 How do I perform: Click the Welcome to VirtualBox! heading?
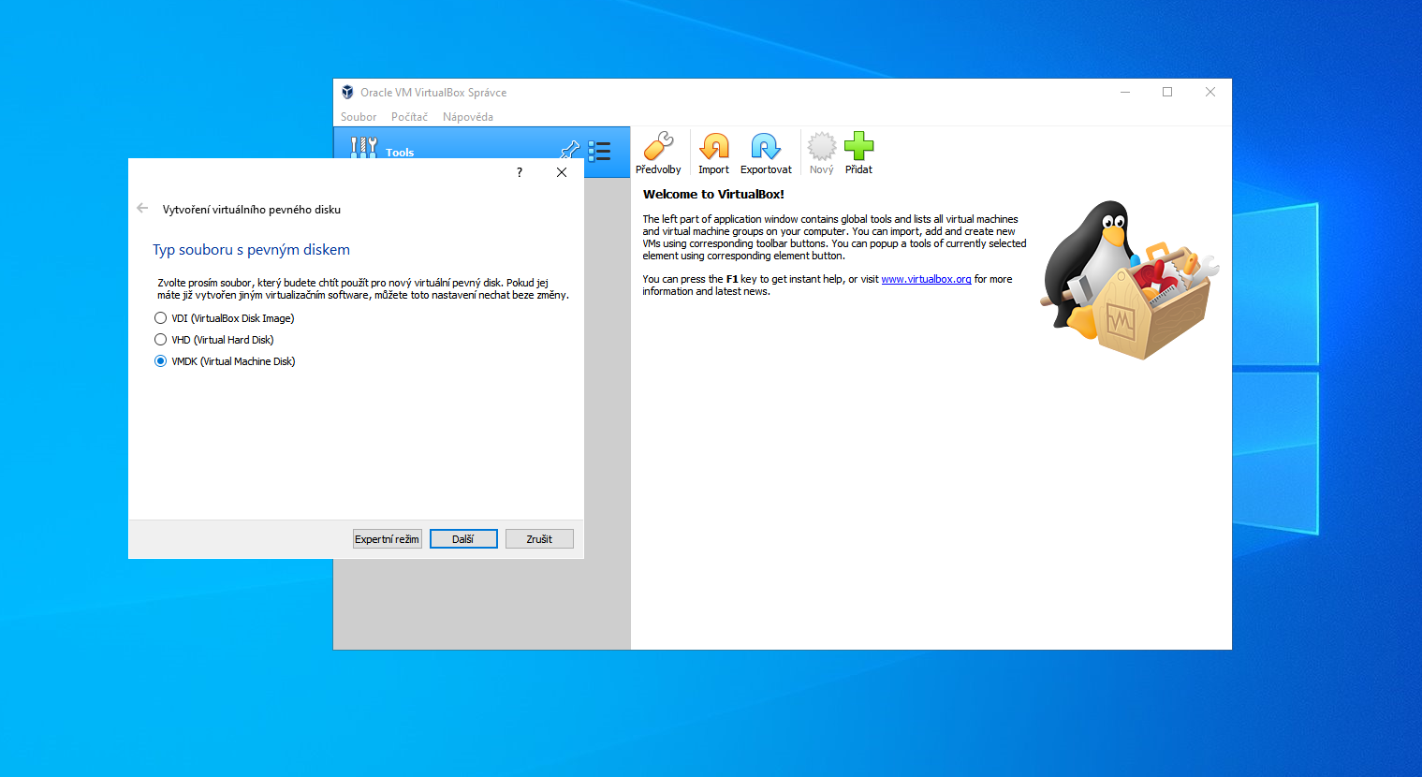[x=713, y=195]
